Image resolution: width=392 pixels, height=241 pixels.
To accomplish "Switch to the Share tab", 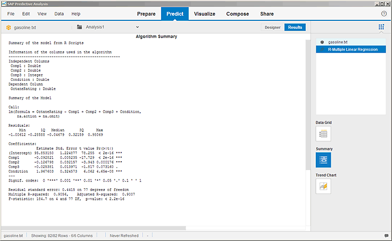I will (x=267, y=14).
